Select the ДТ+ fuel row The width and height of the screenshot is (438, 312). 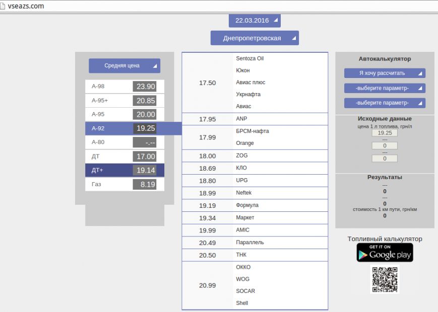pos(124,170)
